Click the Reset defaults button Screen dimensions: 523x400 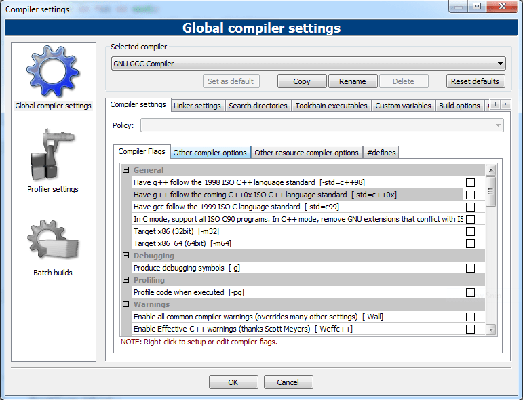pos(476,81)
